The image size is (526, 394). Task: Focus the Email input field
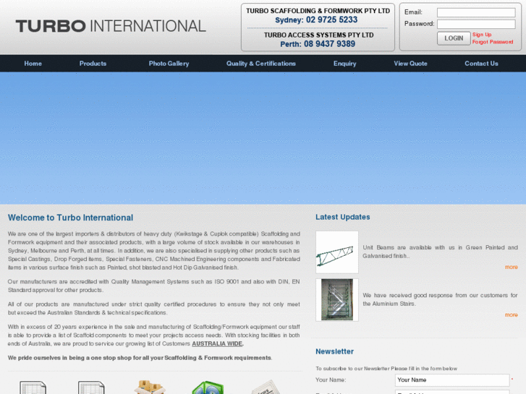476,12
